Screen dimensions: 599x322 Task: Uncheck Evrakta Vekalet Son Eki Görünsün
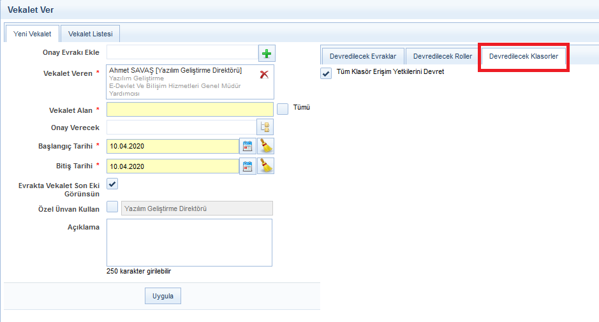(112, 184)
